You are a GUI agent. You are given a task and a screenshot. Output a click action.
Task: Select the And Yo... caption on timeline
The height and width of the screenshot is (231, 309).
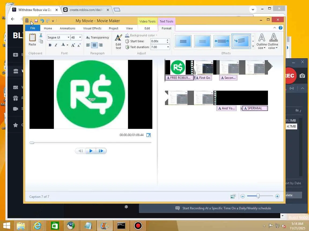point(226,108)
